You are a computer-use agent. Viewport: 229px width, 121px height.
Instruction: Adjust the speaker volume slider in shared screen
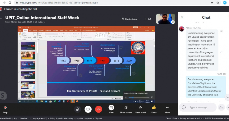pos(139,98)
